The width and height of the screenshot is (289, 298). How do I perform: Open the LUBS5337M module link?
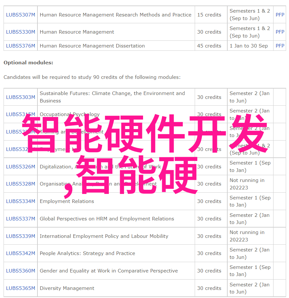click(x=21, y=219)
